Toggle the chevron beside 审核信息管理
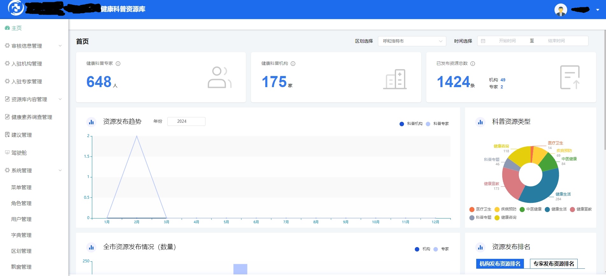 tap(60, 46)
